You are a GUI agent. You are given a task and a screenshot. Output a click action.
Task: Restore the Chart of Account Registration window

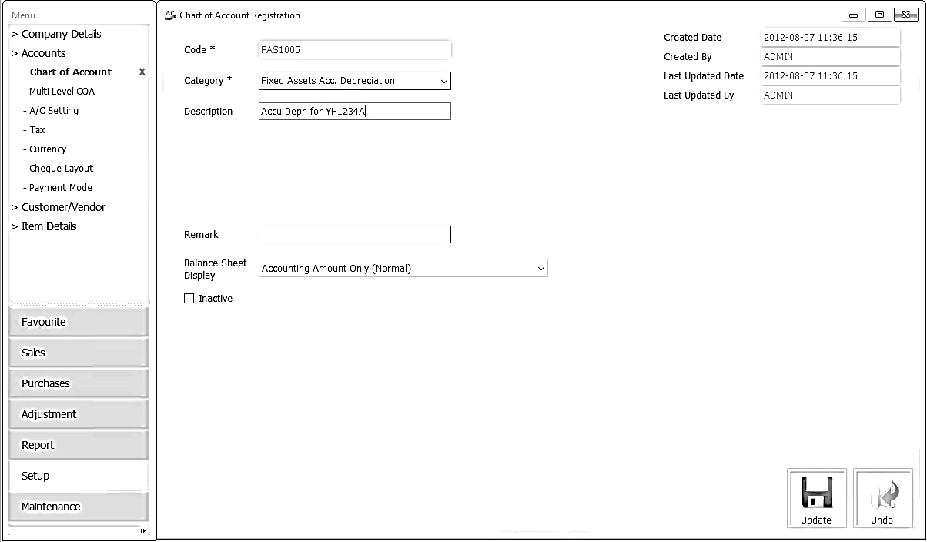pos(879,15)
